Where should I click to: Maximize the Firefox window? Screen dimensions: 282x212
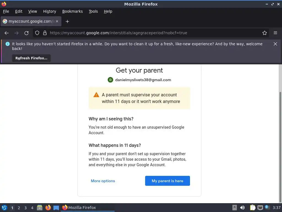pyautogui.click(x=273, y=4)
